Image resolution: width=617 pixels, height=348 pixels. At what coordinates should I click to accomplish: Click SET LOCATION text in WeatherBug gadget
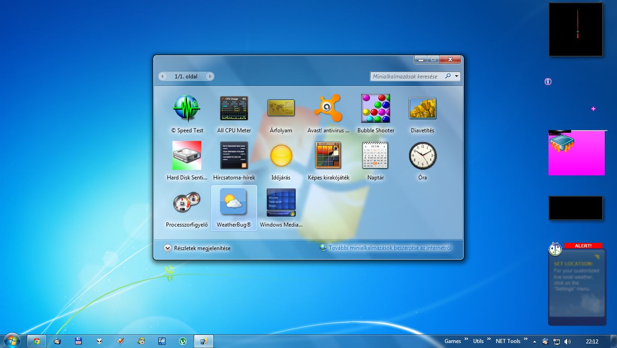573,263
